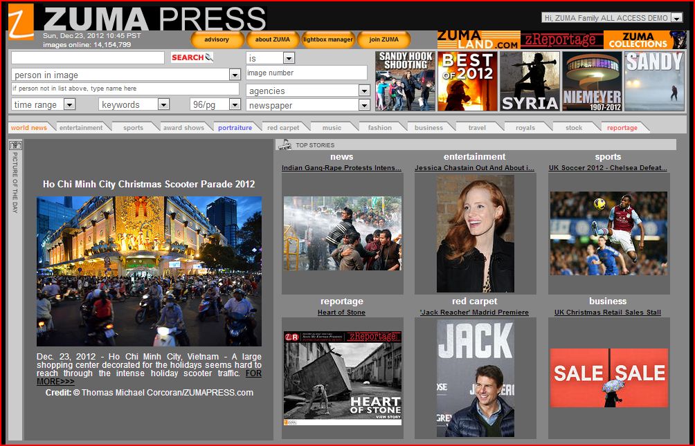
Task: Select the world news tab
Action: (29, 127)
